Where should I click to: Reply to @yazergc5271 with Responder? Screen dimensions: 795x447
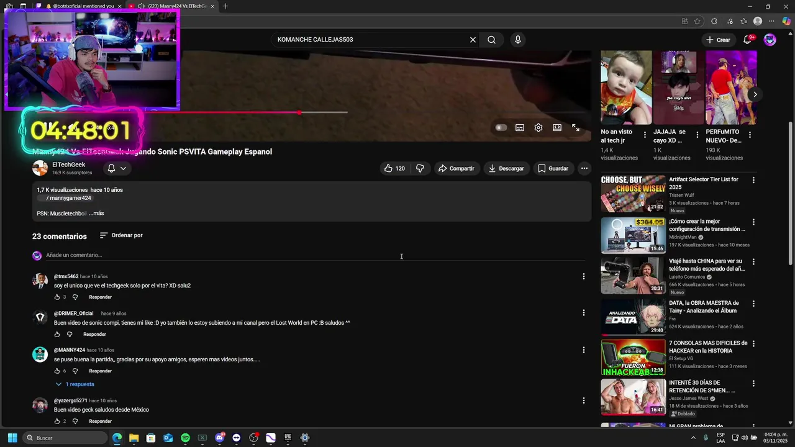[x=100, y=421]
